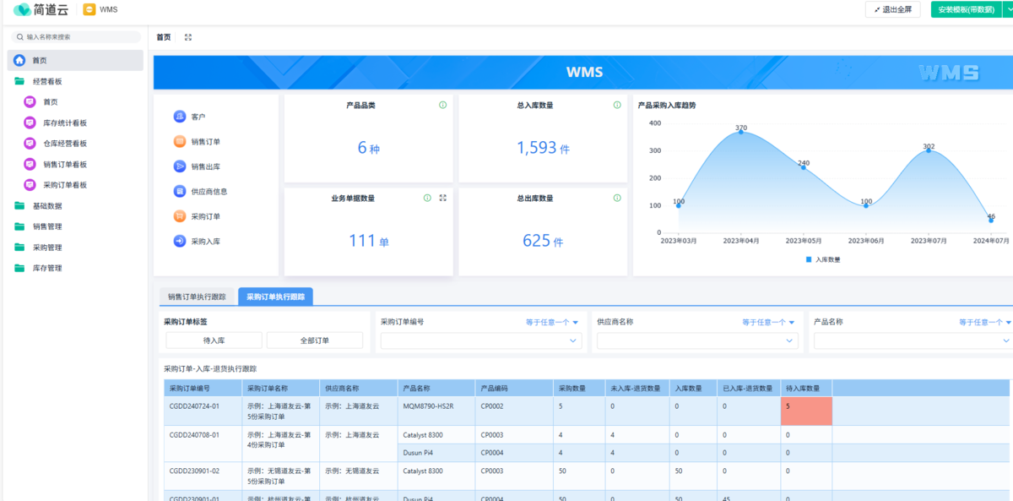Click the 退出全屏 button
The height and width of the screenshot is (501, 1013).
point(892,9)
